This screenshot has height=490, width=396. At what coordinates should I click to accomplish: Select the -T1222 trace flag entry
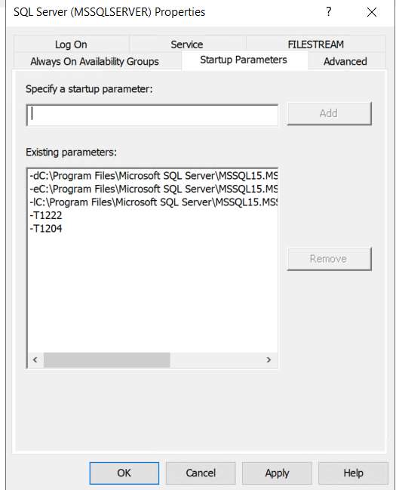coord(46,215)
